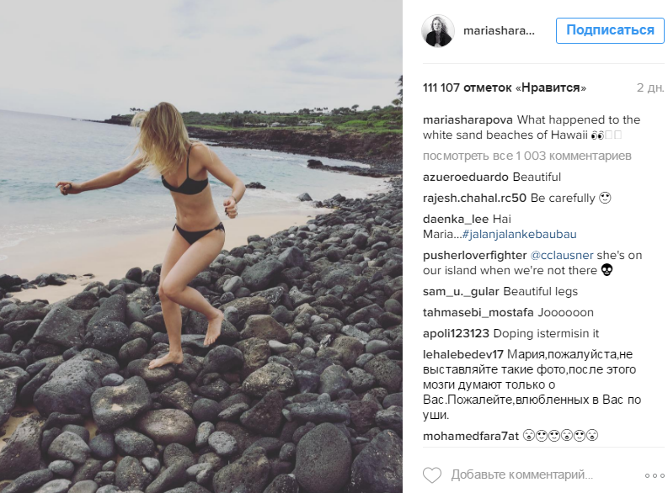Open sam_u._gular's profile
668x493 pixels.
[461, 292]
